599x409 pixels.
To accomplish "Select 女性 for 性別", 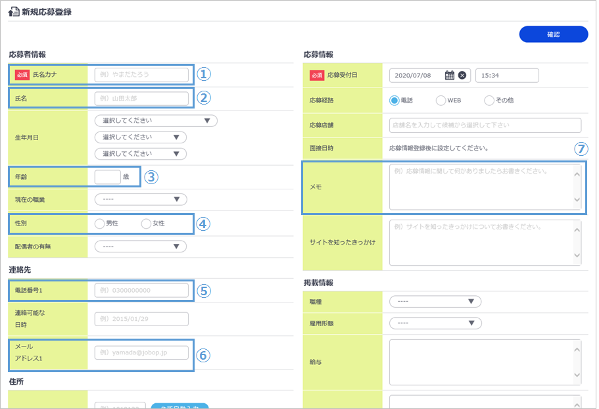I will coord(146,224).
